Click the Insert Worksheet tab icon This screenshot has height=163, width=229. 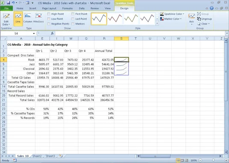coord(61,156)
